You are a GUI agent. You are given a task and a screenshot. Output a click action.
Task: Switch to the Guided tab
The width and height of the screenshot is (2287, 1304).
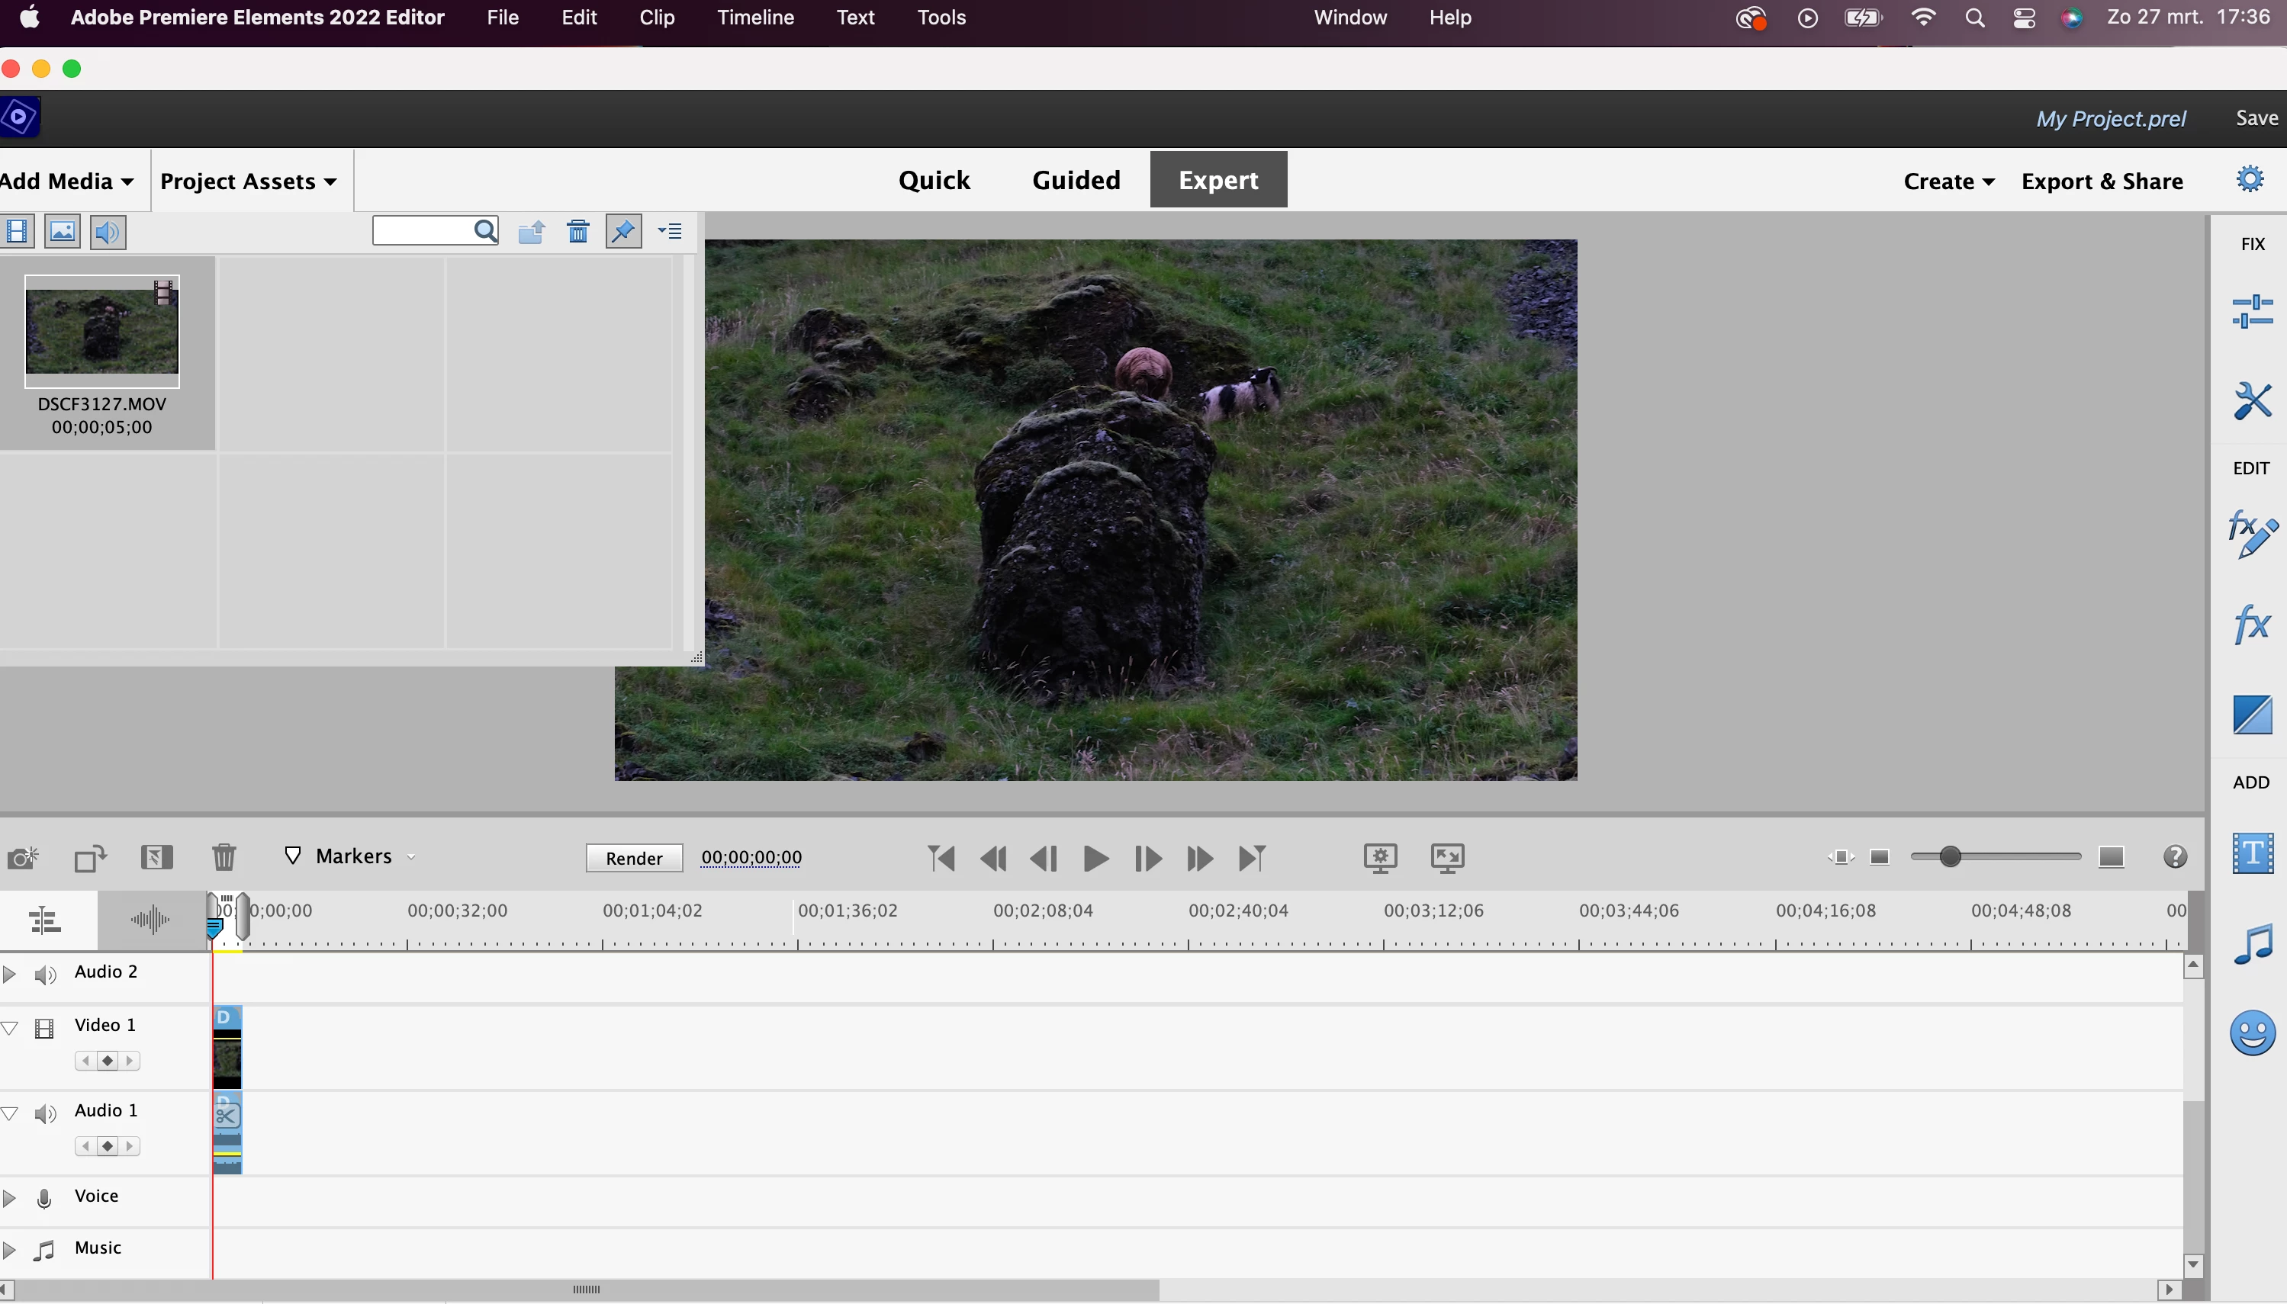1076,180
